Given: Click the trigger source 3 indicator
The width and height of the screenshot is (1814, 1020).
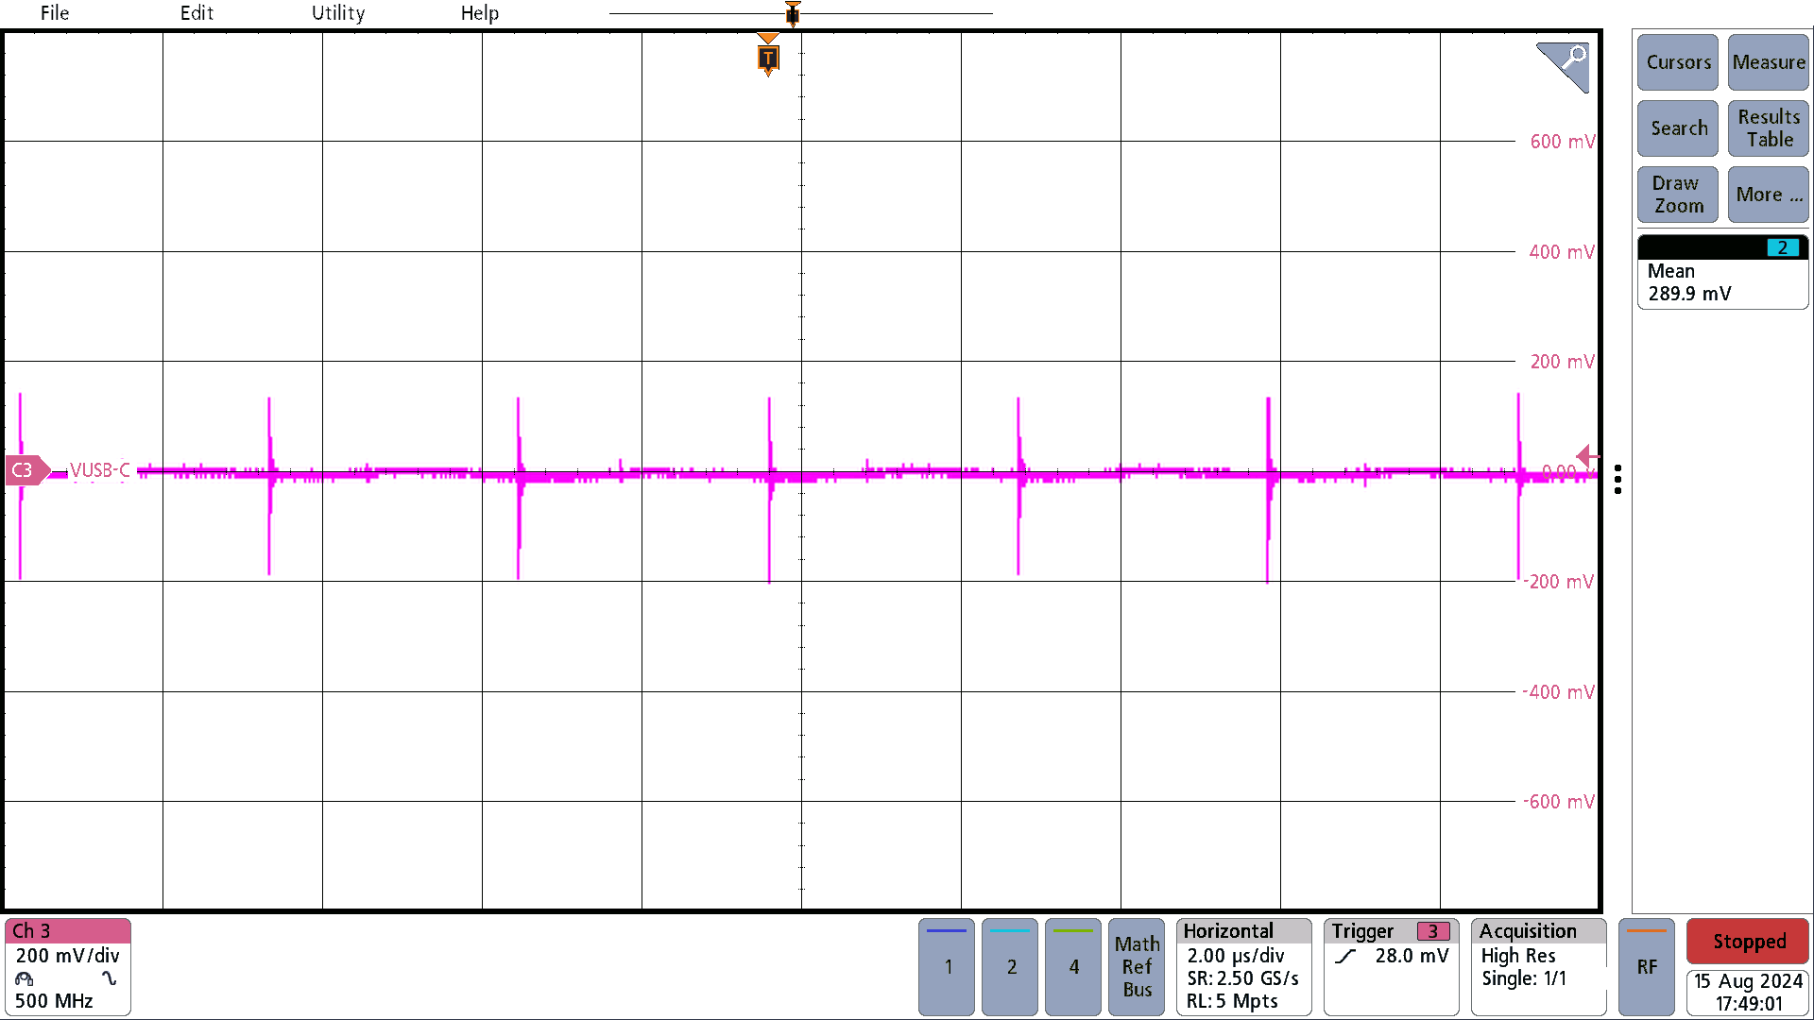Looking at the screenshot, I should [x=1433, y=931].
